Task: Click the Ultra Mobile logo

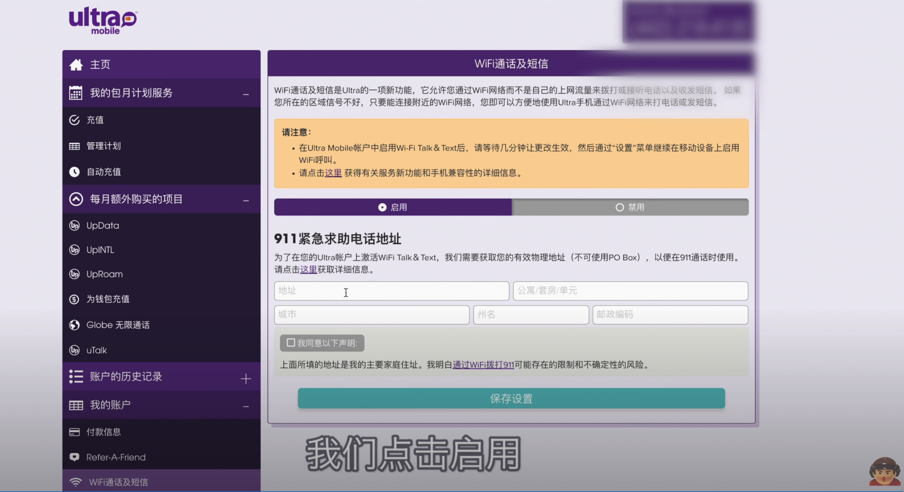Action: click(103, 20)
